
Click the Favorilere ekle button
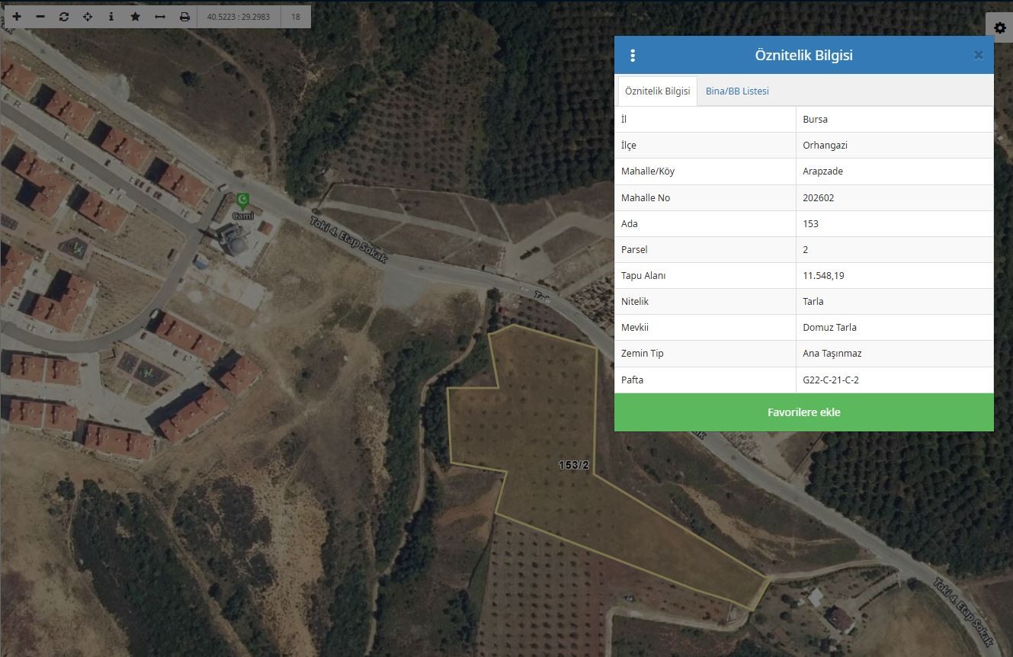803,412
